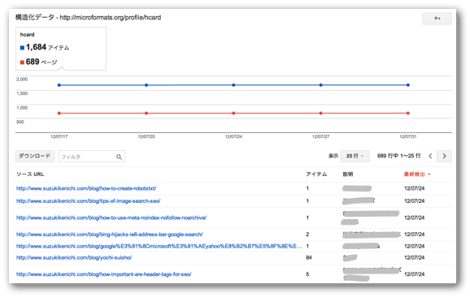Click blue data point at 12/07/31
This screenshot has height=297, width=470.
pyautogui.click(x=408, y=85)
